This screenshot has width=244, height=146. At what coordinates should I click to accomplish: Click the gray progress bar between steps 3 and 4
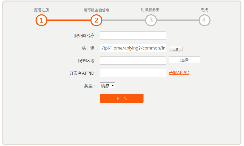(178, 20)
